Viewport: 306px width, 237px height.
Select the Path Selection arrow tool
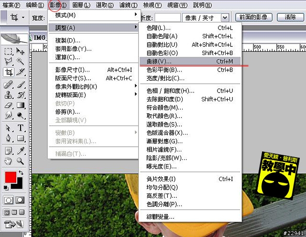pyautogui.click(x=8, y=128)
